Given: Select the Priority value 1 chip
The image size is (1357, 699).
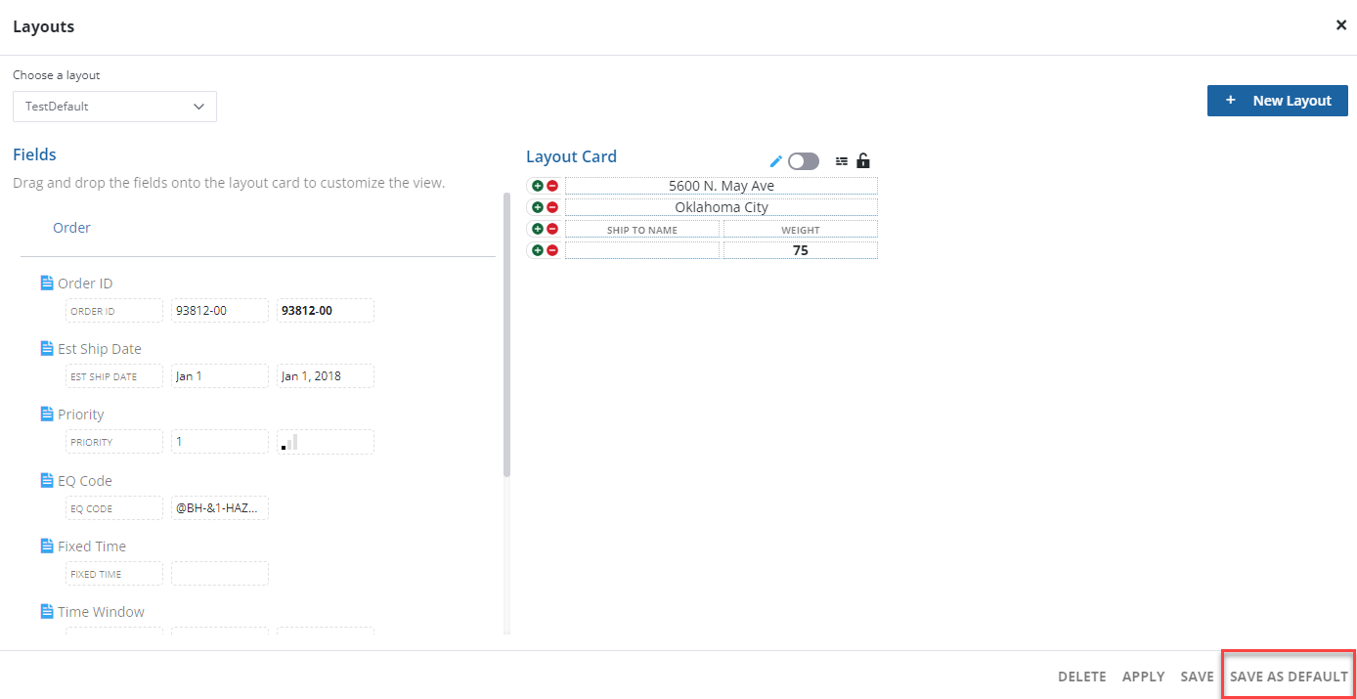Looking at the screenshot, I should (x=220, y=442).
